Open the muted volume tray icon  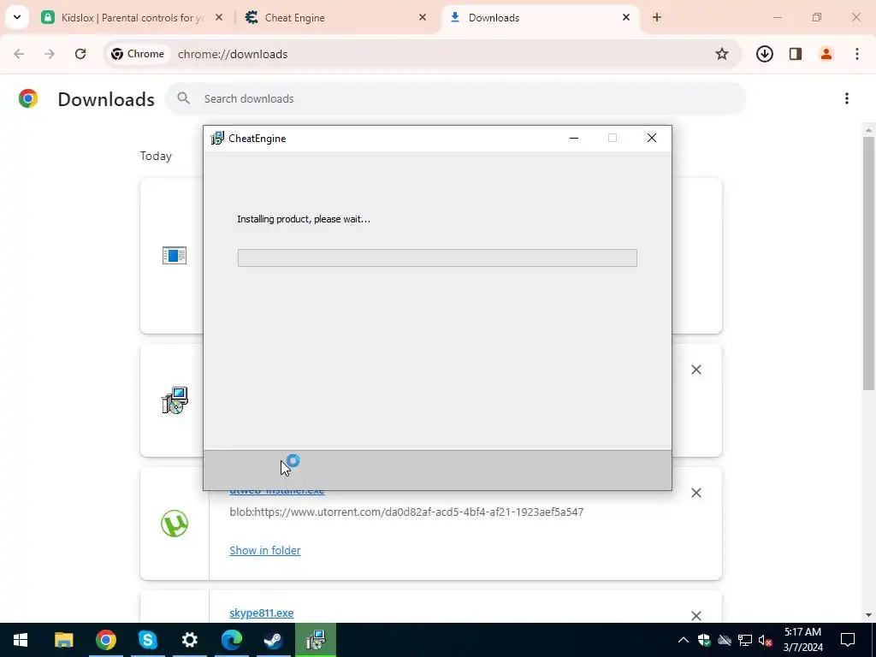[x=765, y=640]
